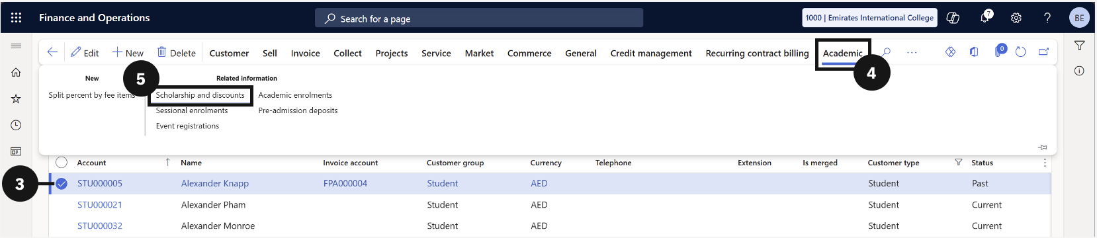
Task: Open the Customer group column header
Action: pos(455,163)
